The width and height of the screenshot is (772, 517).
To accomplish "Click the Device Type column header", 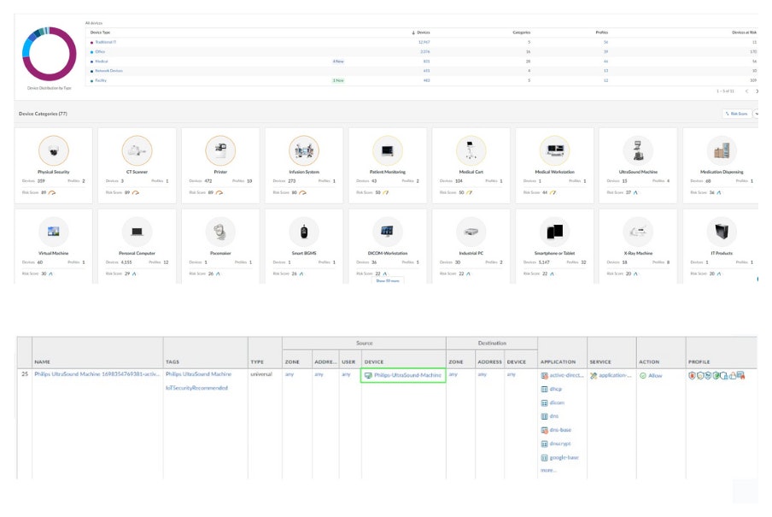I will [x=101, y=32].
